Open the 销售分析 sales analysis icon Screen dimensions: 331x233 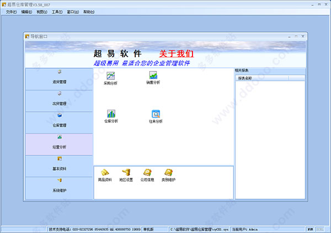(153, 78)
